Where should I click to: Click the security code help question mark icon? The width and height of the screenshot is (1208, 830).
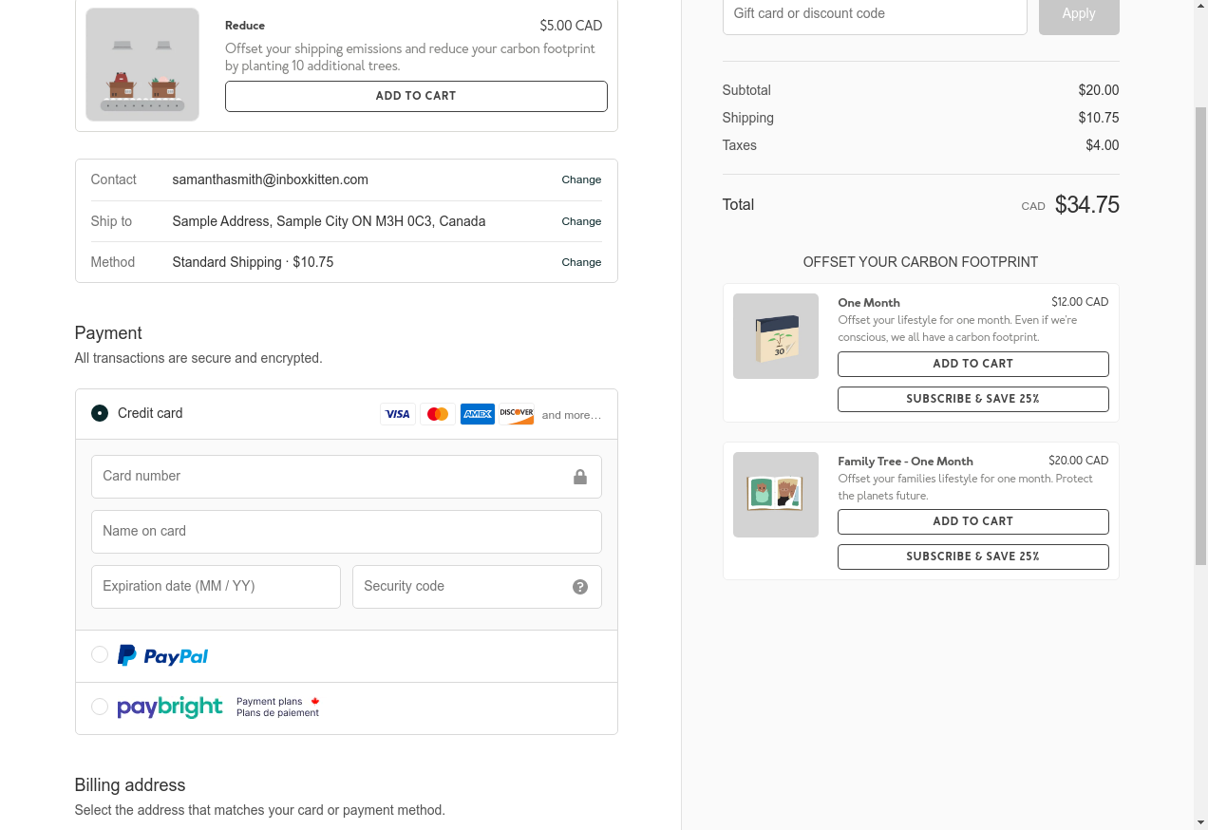[x=580, y=587]
